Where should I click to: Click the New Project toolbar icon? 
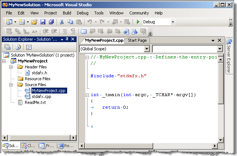click(x=9, y=22)
